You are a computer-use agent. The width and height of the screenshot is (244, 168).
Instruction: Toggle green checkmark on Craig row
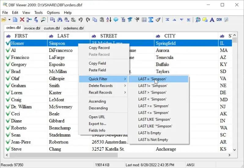[x=8, y=100]
